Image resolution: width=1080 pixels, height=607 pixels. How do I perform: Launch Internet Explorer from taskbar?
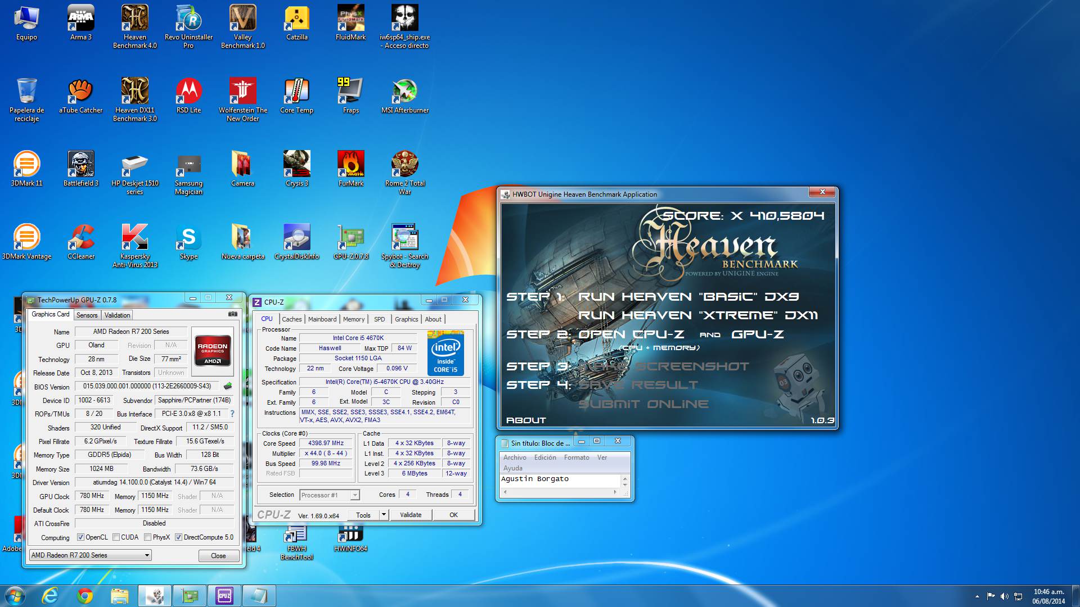(x=50, y=596)
